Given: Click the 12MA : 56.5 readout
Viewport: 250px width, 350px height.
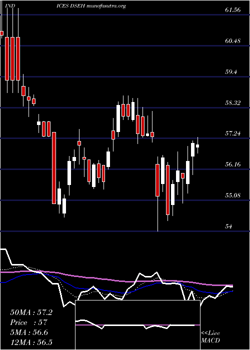Looking at the screenshot, I should click(32, 342).
